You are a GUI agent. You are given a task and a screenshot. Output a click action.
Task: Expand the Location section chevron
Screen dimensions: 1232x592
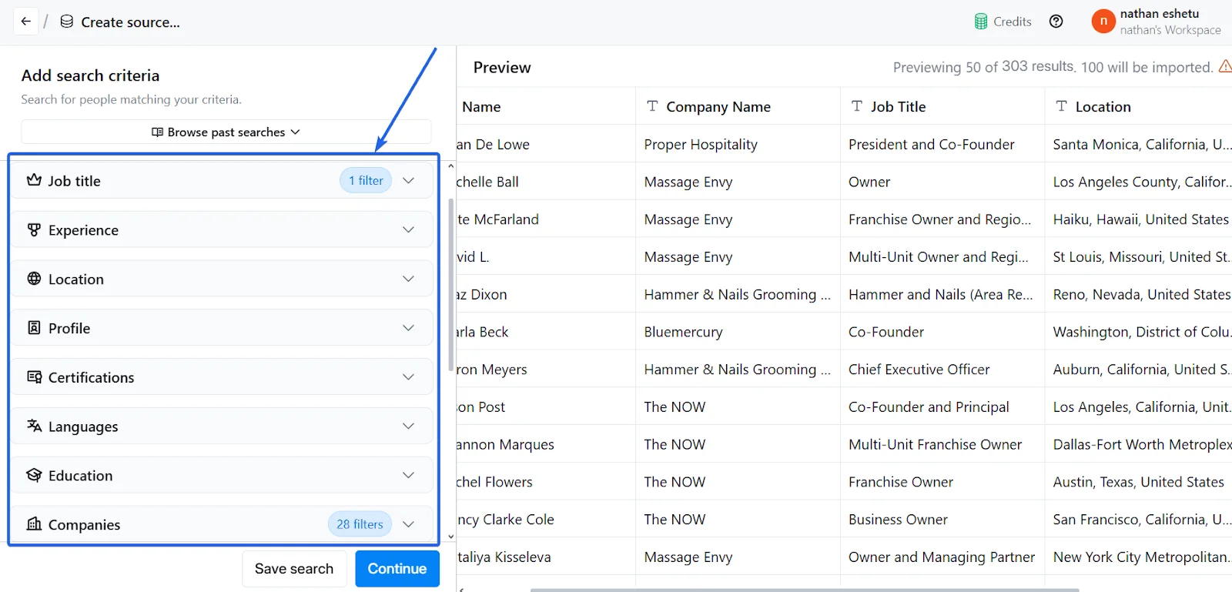408,279
